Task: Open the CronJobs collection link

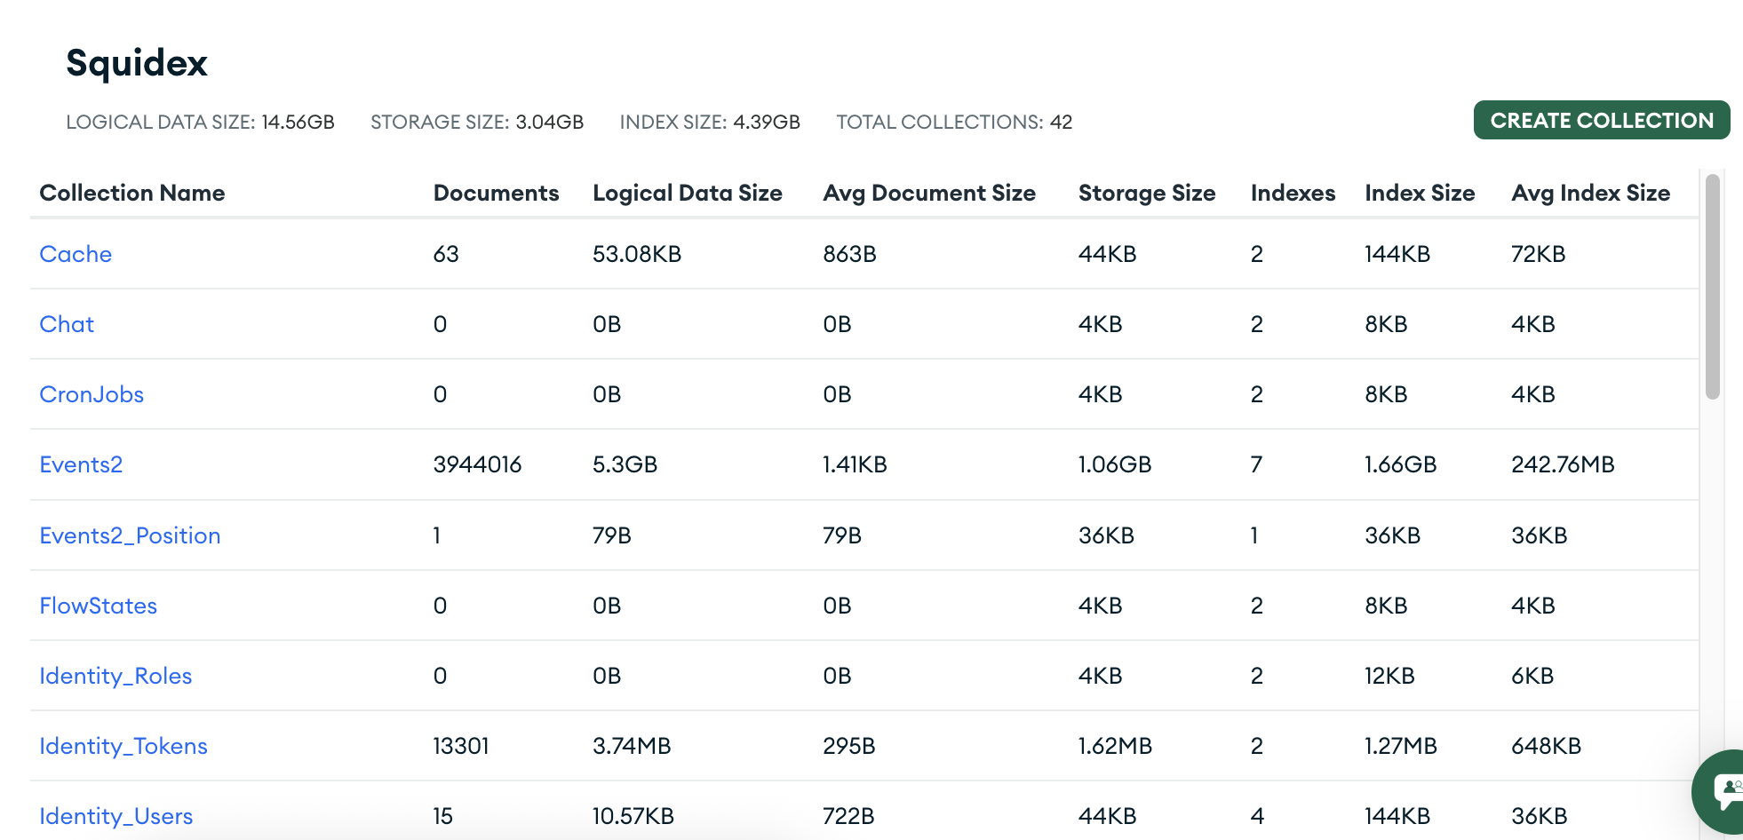Action: click(x=92, y=394)
